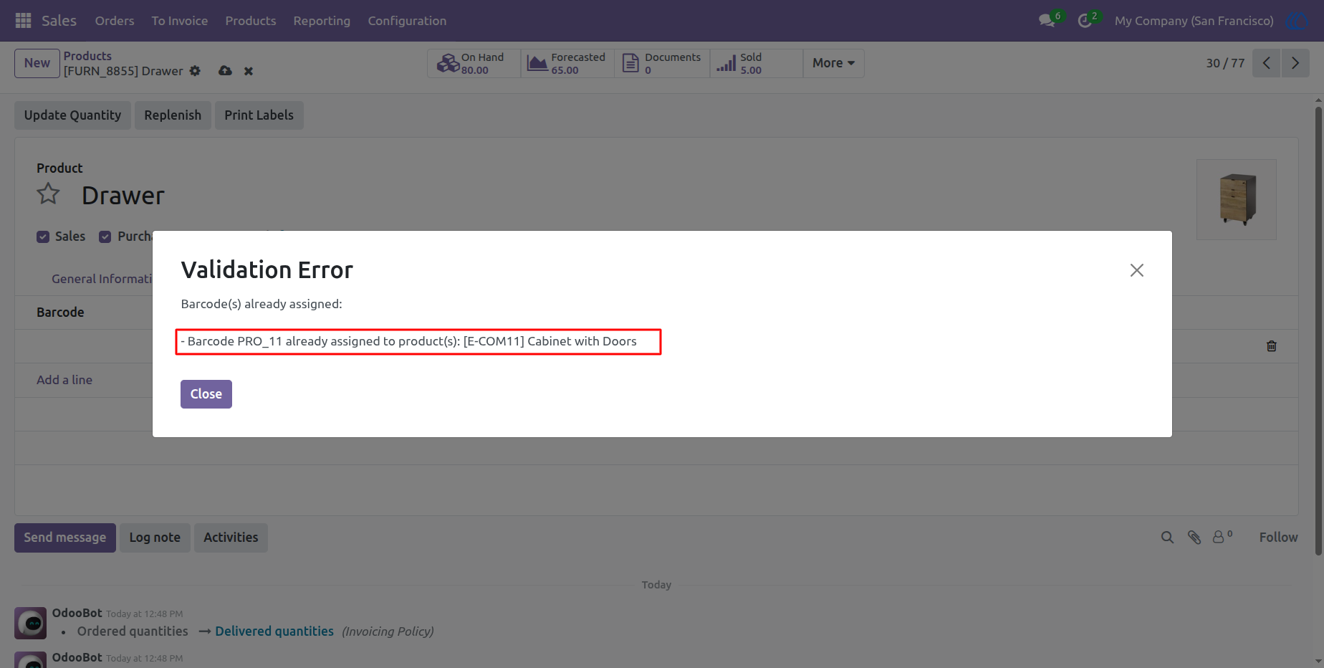The width and height of the screenshot is (1324, 668).
Task: Switch to General Information tab
Action: (102, 279)
